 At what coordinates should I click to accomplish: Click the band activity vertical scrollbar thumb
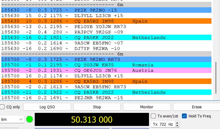coord(216,78)
